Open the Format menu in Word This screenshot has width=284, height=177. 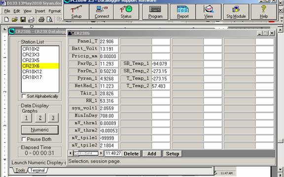55,11
